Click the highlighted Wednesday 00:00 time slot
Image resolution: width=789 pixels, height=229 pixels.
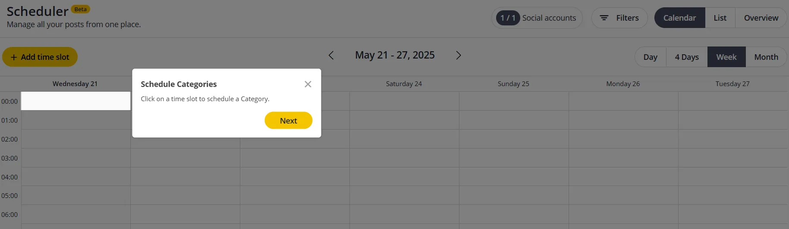pos(75,101)
